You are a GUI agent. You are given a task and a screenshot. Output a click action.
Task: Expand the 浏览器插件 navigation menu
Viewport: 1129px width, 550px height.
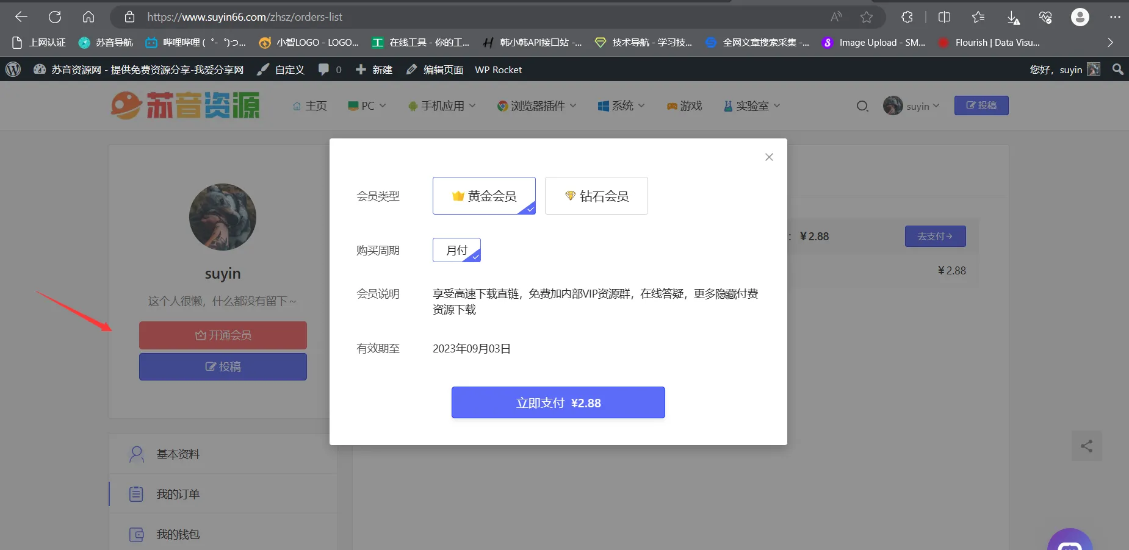coord(537,106)
